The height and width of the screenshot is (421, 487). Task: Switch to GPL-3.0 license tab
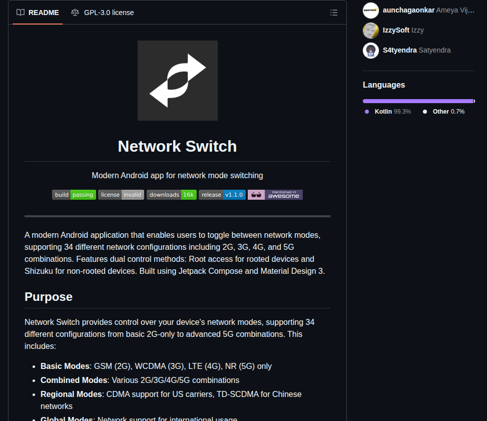[x=103, y=13]
